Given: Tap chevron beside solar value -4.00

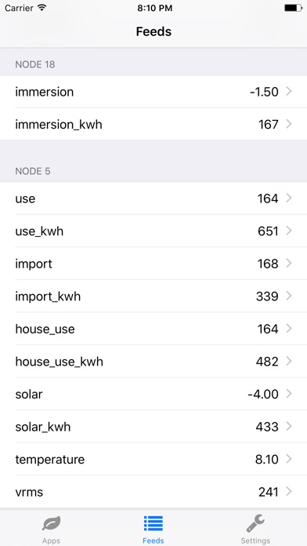Looking at the screenshot, I should click(289, 394).
